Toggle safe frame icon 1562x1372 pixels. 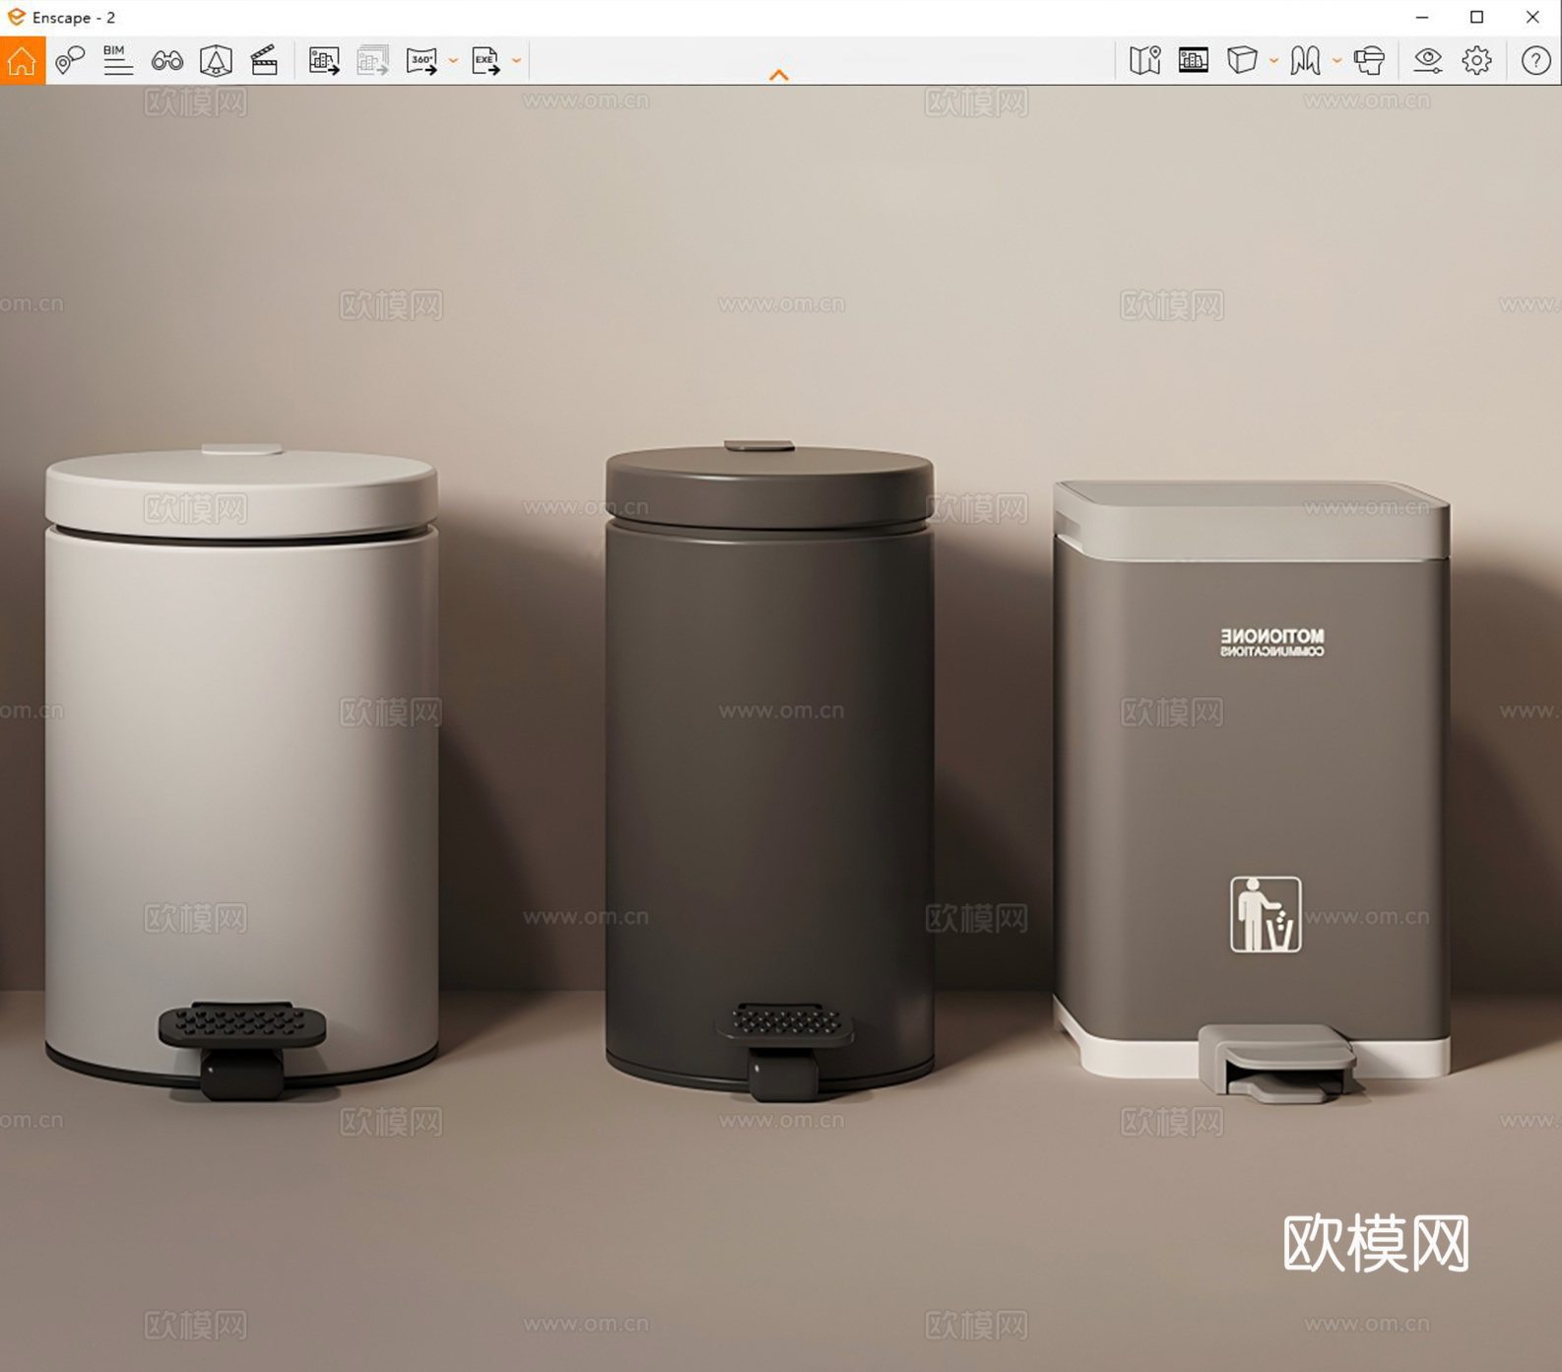pyautogui.click(x=1194, y=61)
